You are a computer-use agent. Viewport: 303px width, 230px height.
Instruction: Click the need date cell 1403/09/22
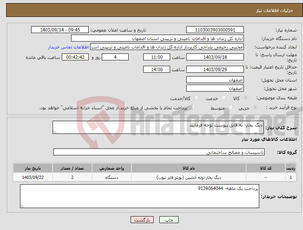click(x=33, y=177)
